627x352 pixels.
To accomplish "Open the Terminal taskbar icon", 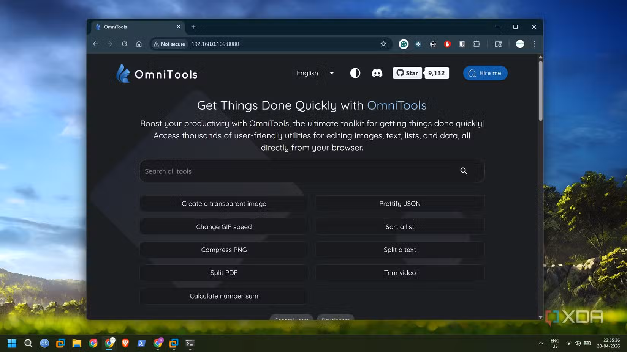I will [x=190, y=343].
